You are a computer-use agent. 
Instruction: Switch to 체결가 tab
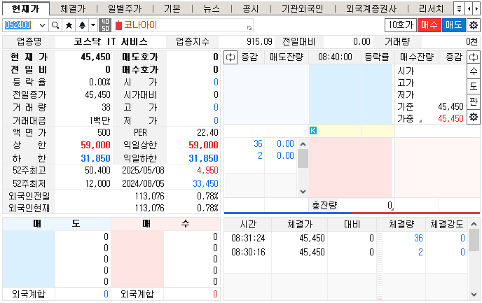[73, 8]
